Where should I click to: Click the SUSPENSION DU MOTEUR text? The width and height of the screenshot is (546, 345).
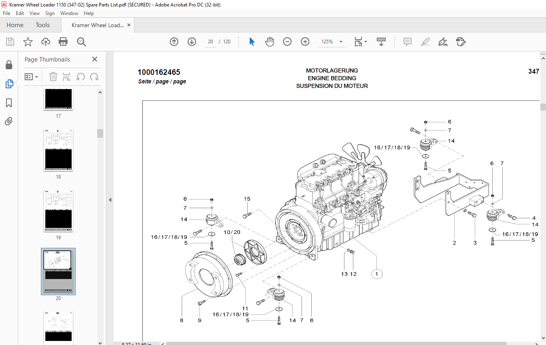332,86
